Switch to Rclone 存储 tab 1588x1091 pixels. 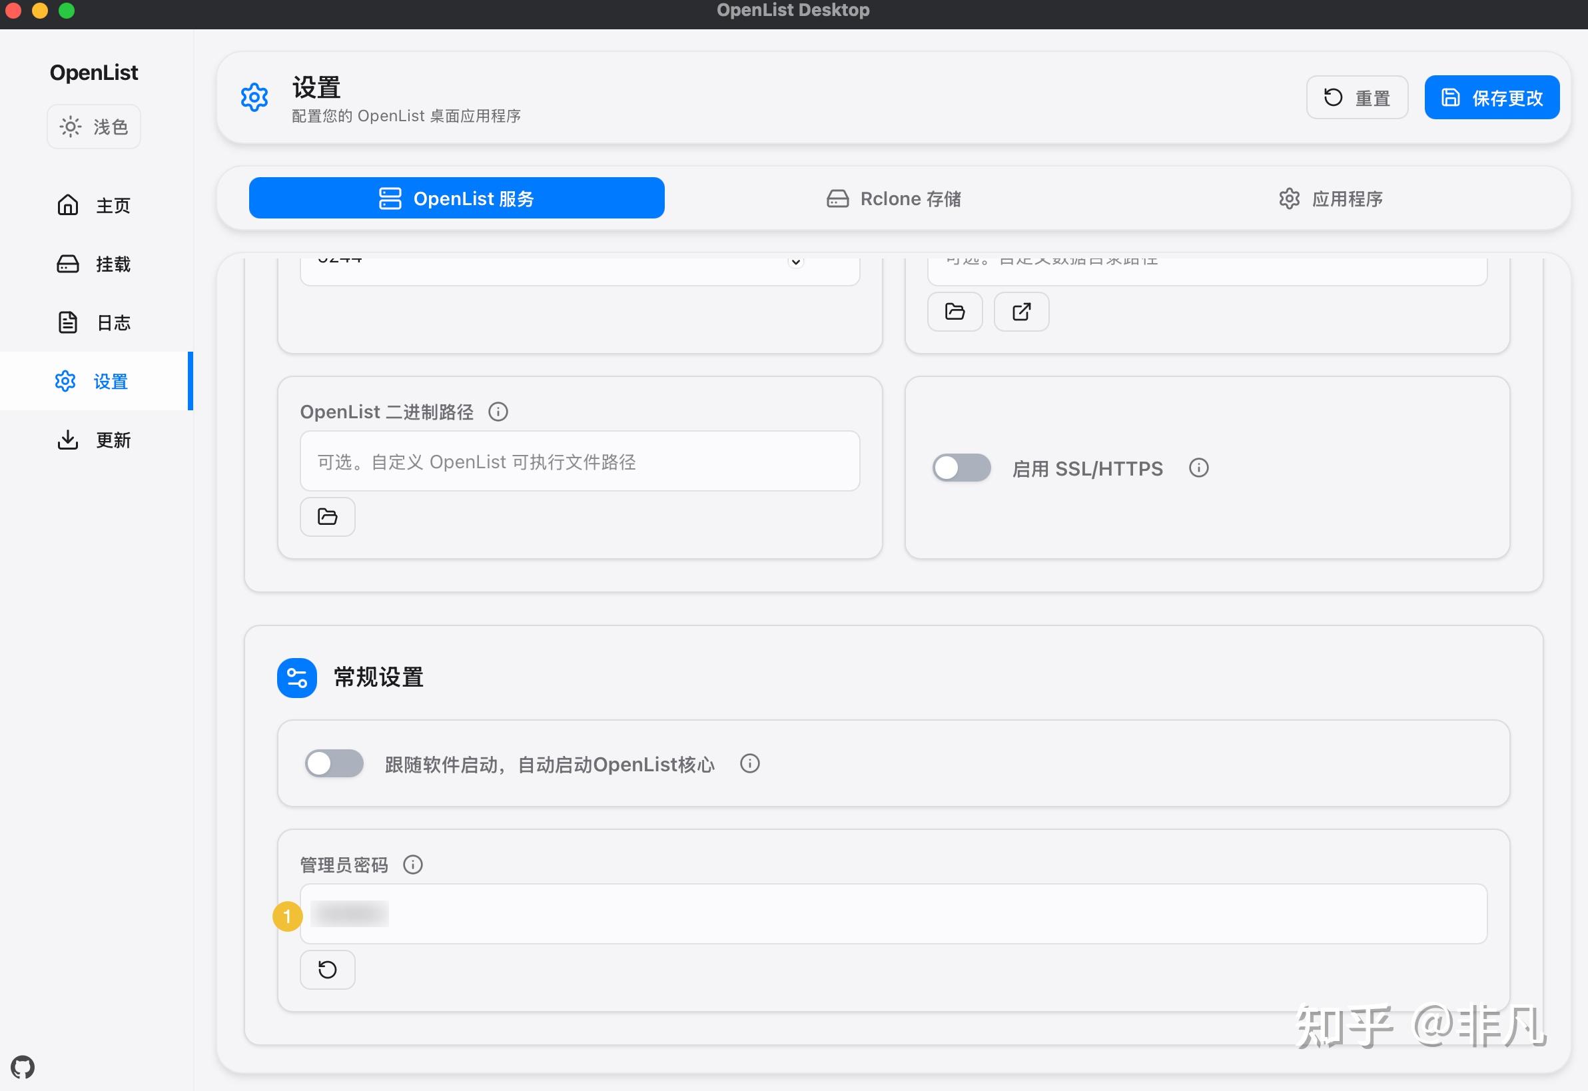[x=893, y=198]
